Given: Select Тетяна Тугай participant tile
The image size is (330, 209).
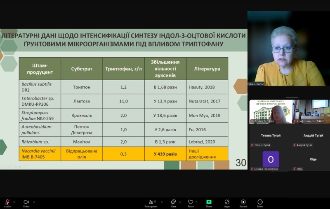Looking at the screenshot, I should (x=271, y=135).
